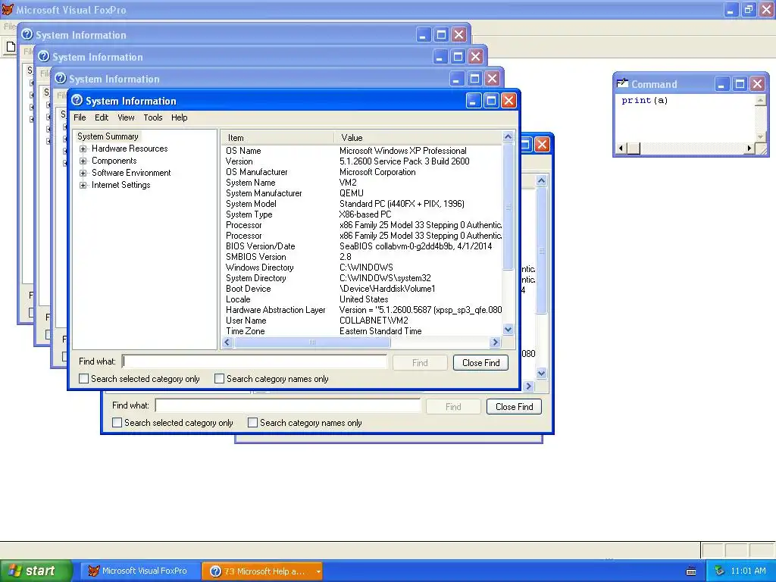
Task: Switch to Microsoft Visual FoxPro taskbar button
Action: click(x=139, y=571)
